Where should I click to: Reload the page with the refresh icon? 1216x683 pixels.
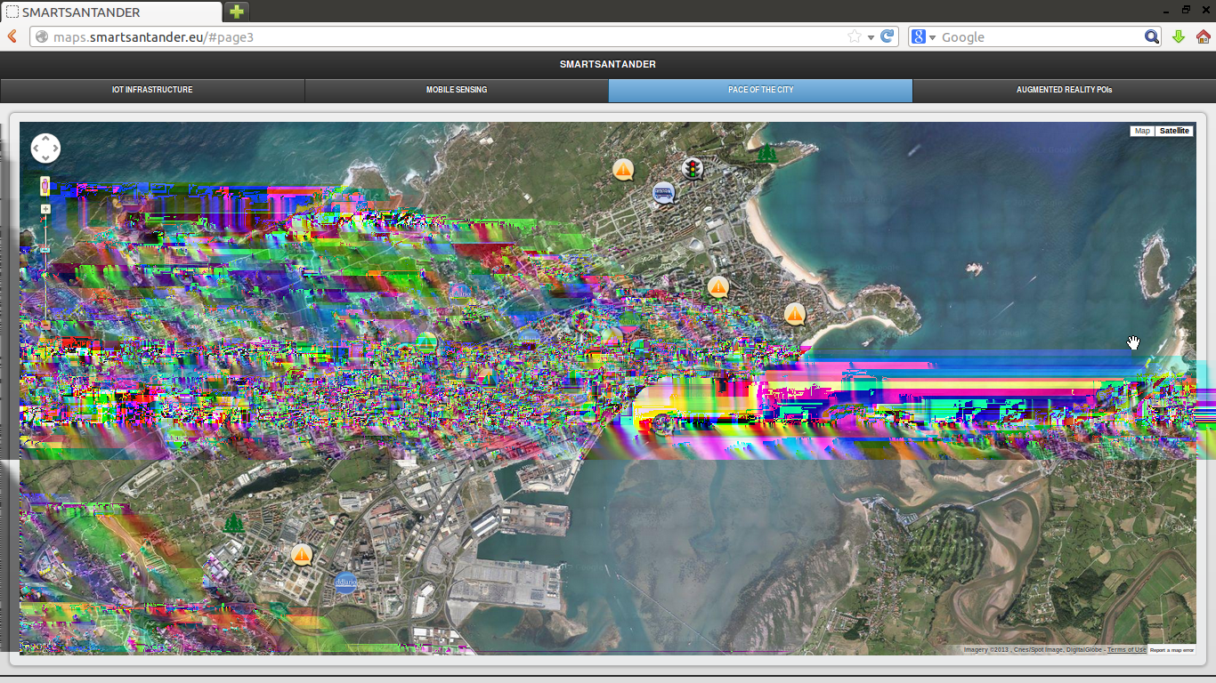(888, 36)
